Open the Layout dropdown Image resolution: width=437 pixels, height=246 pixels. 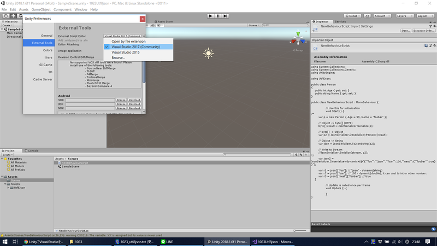coord(425,16)
